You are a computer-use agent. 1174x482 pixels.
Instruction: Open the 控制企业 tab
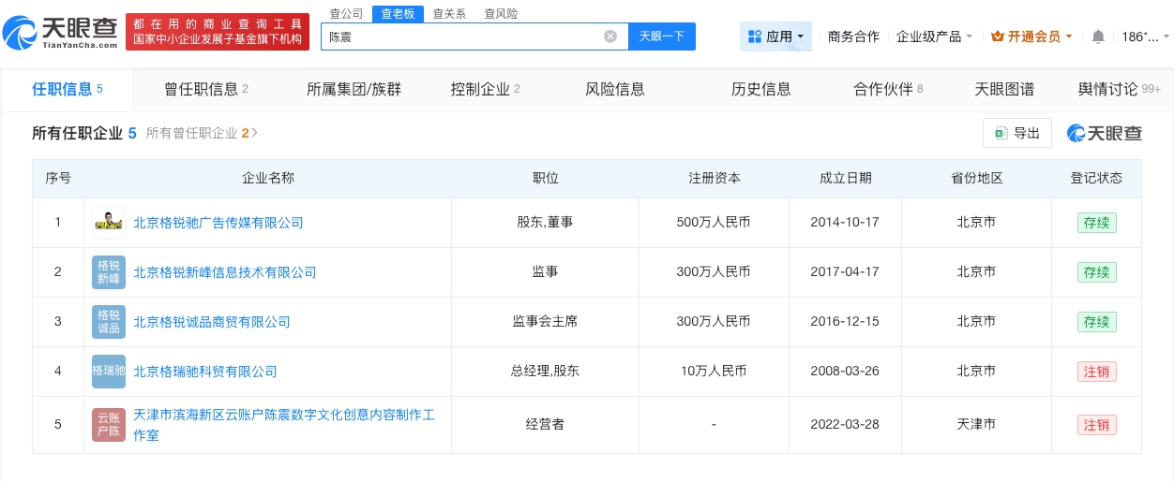tap(485, 89)
